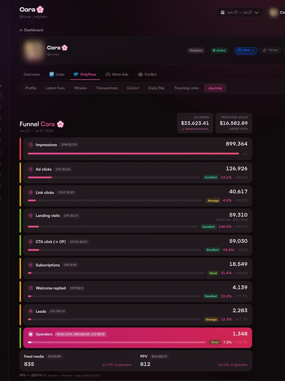Select the Journey sub-tab
This screenshot has width=285, height=381.
215,88
